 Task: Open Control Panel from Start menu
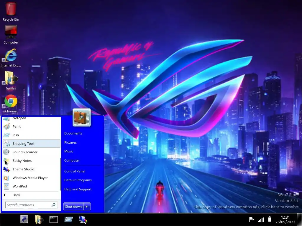[75, 171]
